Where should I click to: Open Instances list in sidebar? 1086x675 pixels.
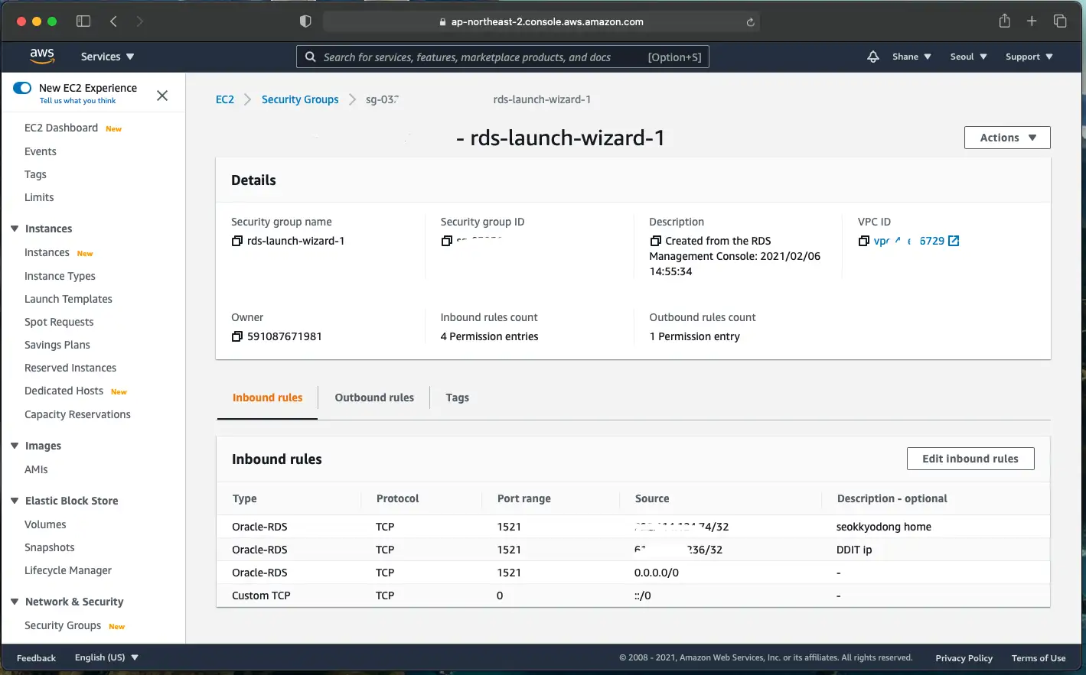[x=47, y=252]
